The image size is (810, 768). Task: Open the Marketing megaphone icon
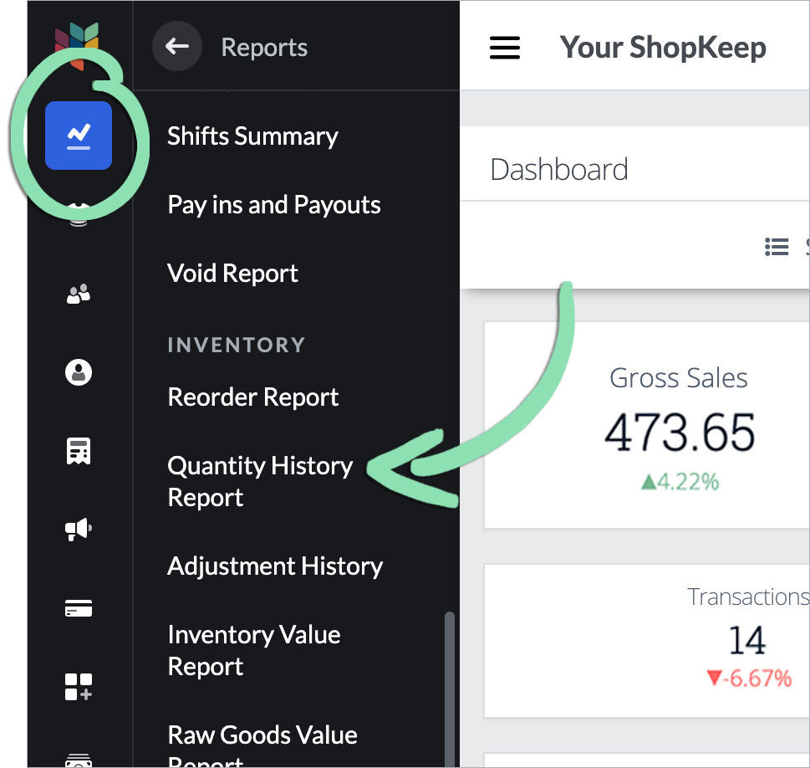pyautogui.click(x=79, y=529)
